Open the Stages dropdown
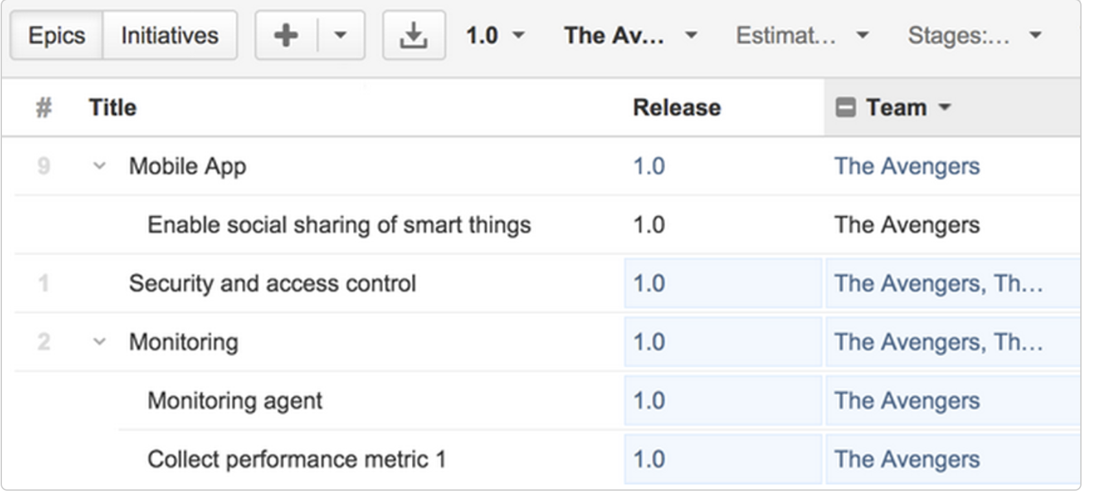The width and height of the screenshot is (1101, 492). point(975,35)
